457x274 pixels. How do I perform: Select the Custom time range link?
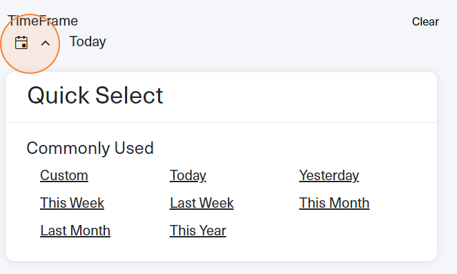point(64,175)
